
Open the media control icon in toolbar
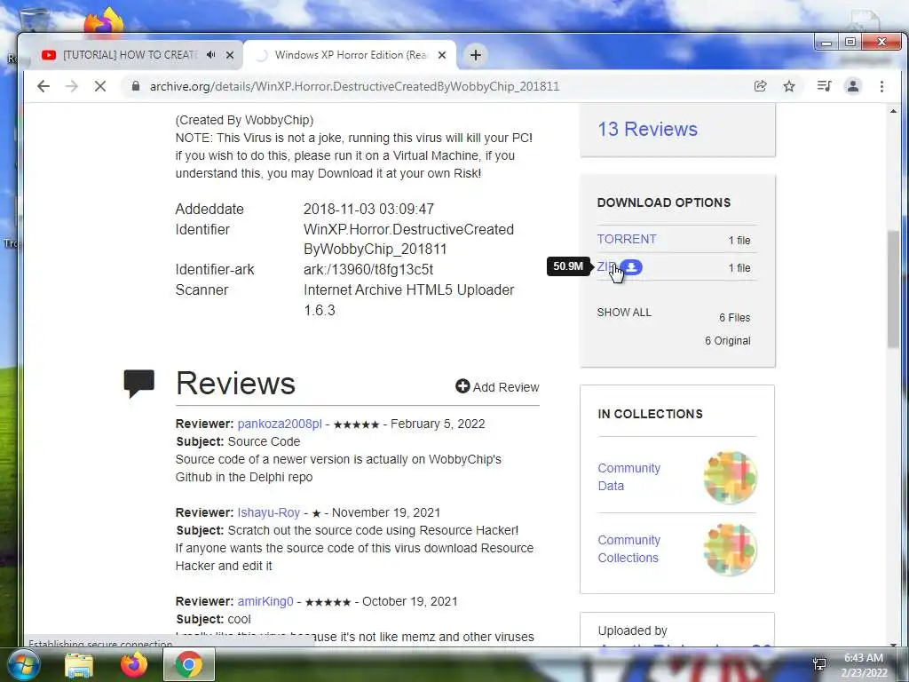tap(824, 86)
